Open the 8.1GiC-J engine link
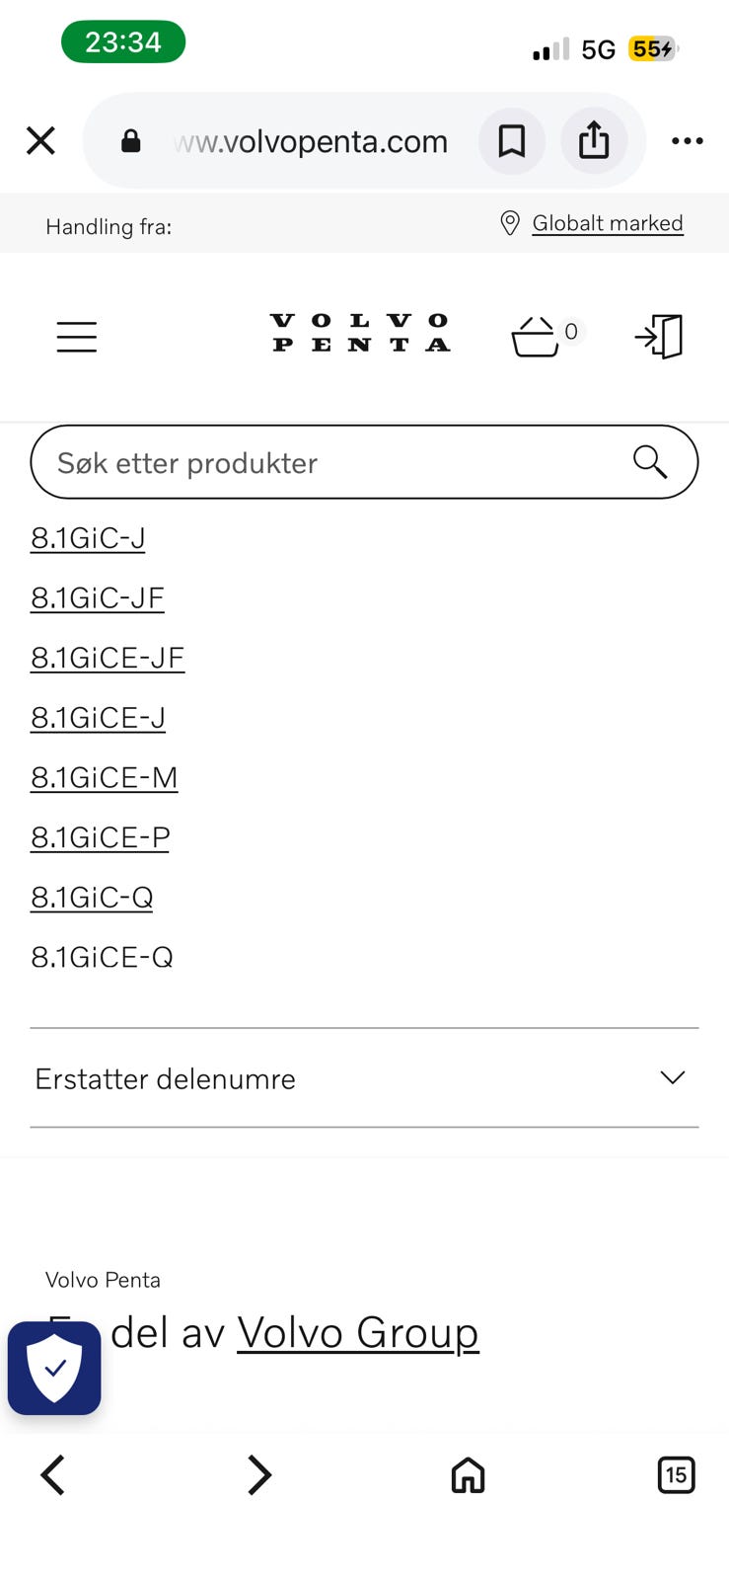Image resolution: width=729 pixels, height=1580 pixels. click(x=88, y=538)
